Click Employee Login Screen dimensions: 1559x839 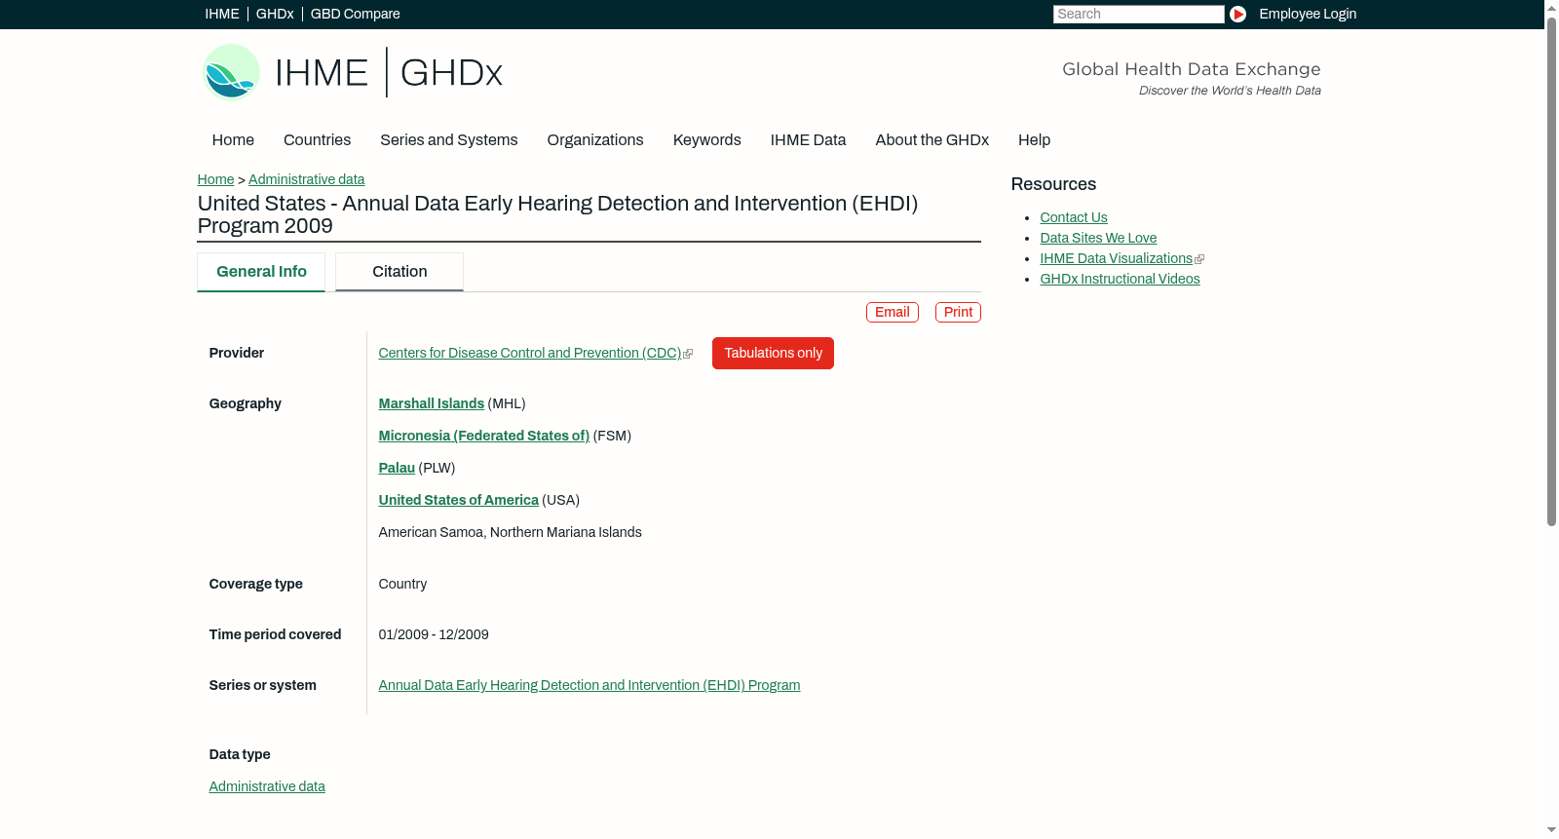pos(1308,14)
